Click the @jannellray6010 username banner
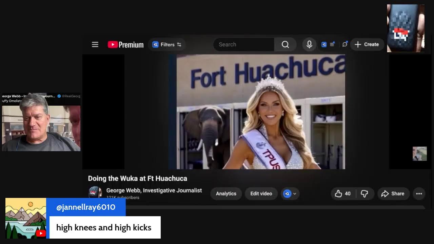 86,207
